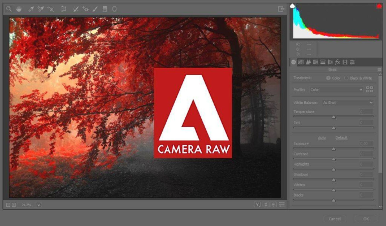
Task: Choose the Red Eye Removal tool
Action: click(x=85, y=9)
